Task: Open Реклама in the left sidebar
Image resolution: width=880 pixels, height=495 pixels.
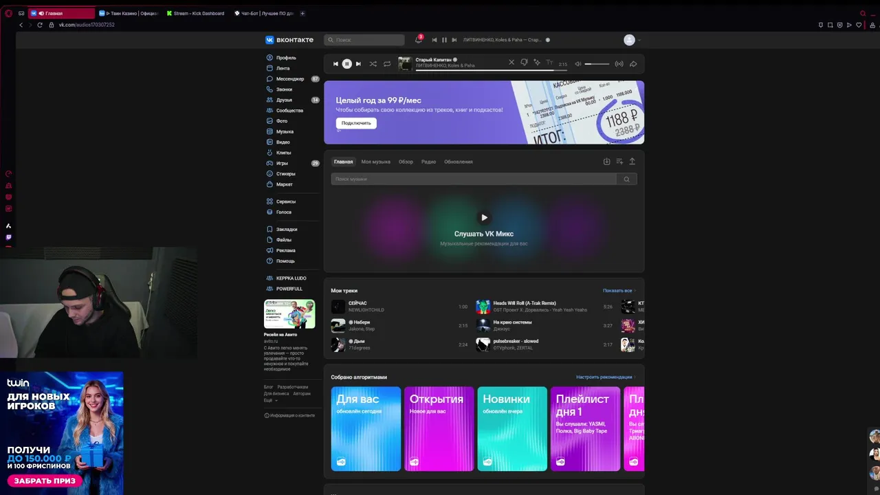Action: [x=285, y=250]
